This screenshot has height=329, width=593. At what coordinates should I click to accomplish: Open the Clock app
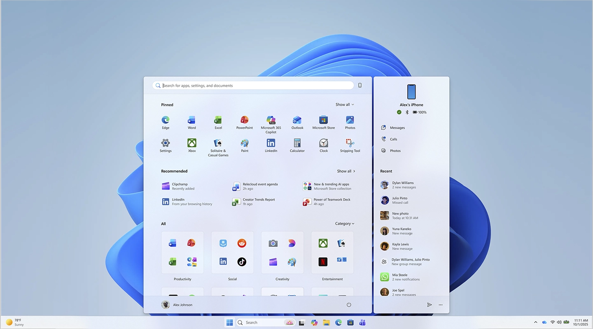coord(324,145)
